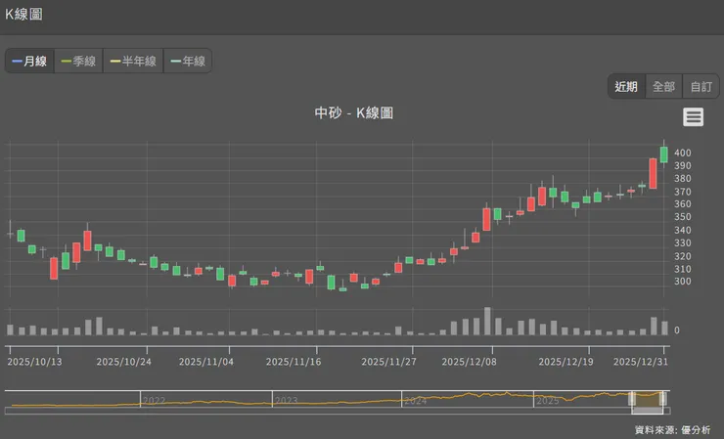Click the 350 price axis label
The image size is (724, 439).
[683, 217]
